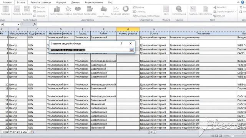
Task: Open the Снимок screenshot dropdown
Action: click(x=40, y=16)
